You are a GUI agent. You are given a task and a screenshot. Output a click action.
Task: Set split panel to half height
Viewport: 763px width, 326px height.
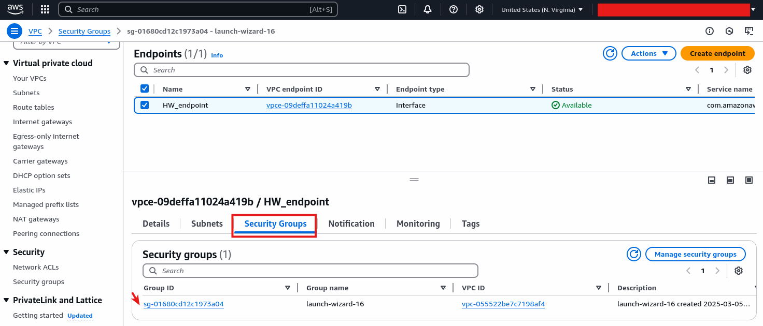point(730,180)
